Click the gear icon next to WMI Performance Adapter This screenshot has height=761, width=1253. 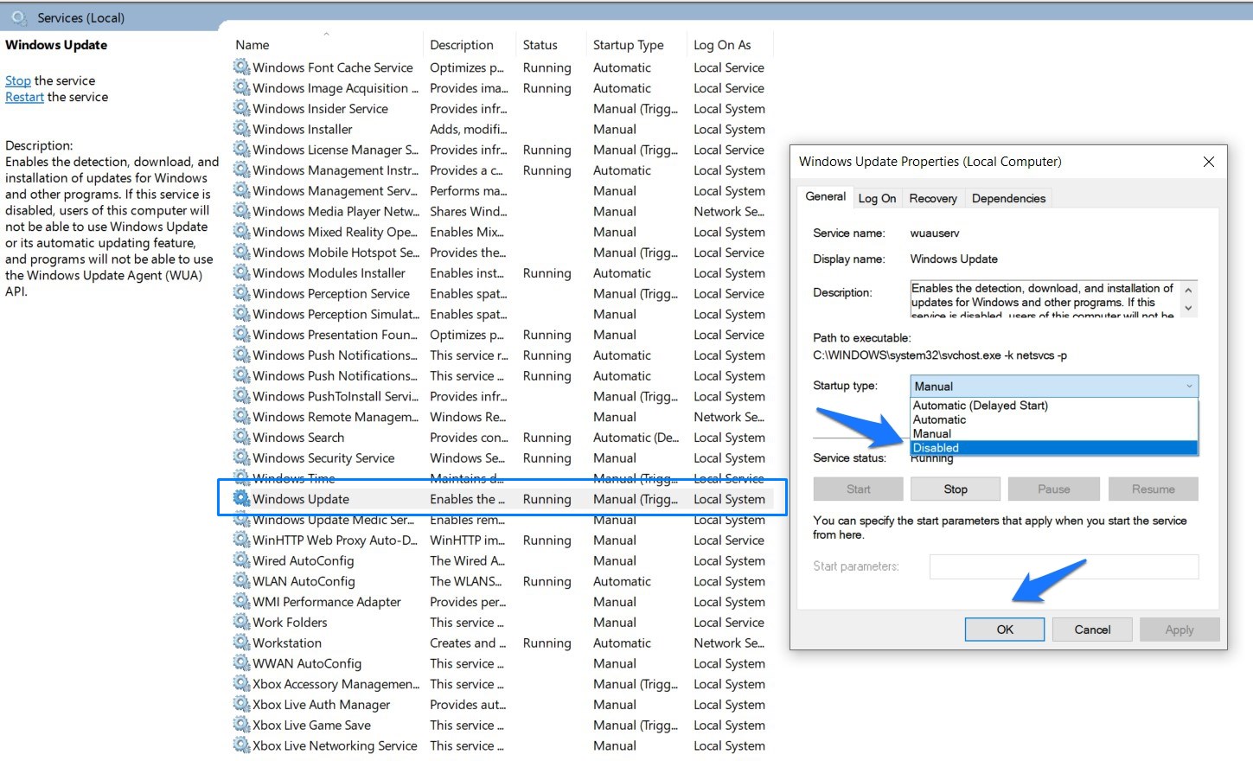[241, 601]
